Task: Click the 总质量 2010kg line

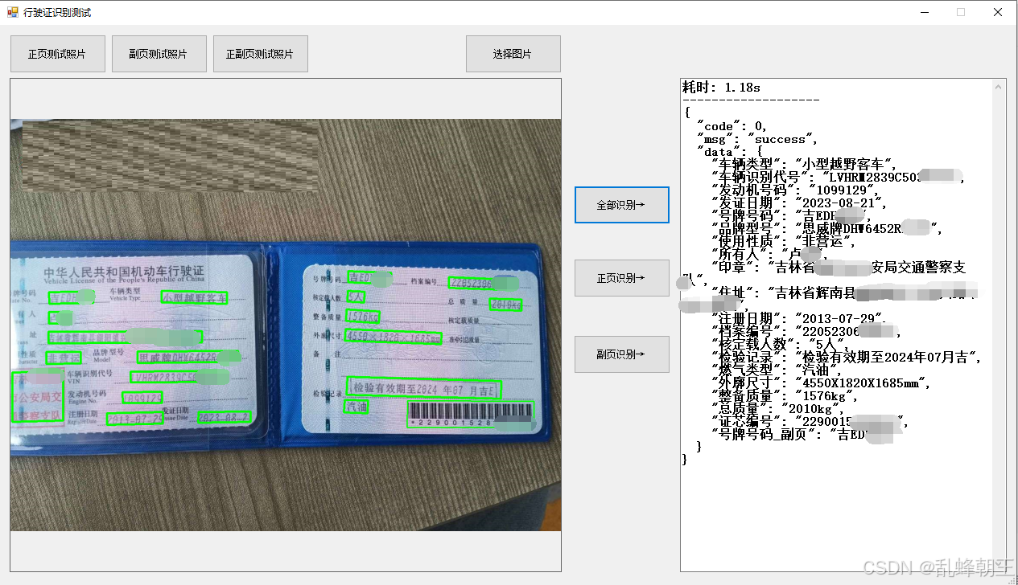Action: [779, 408]
